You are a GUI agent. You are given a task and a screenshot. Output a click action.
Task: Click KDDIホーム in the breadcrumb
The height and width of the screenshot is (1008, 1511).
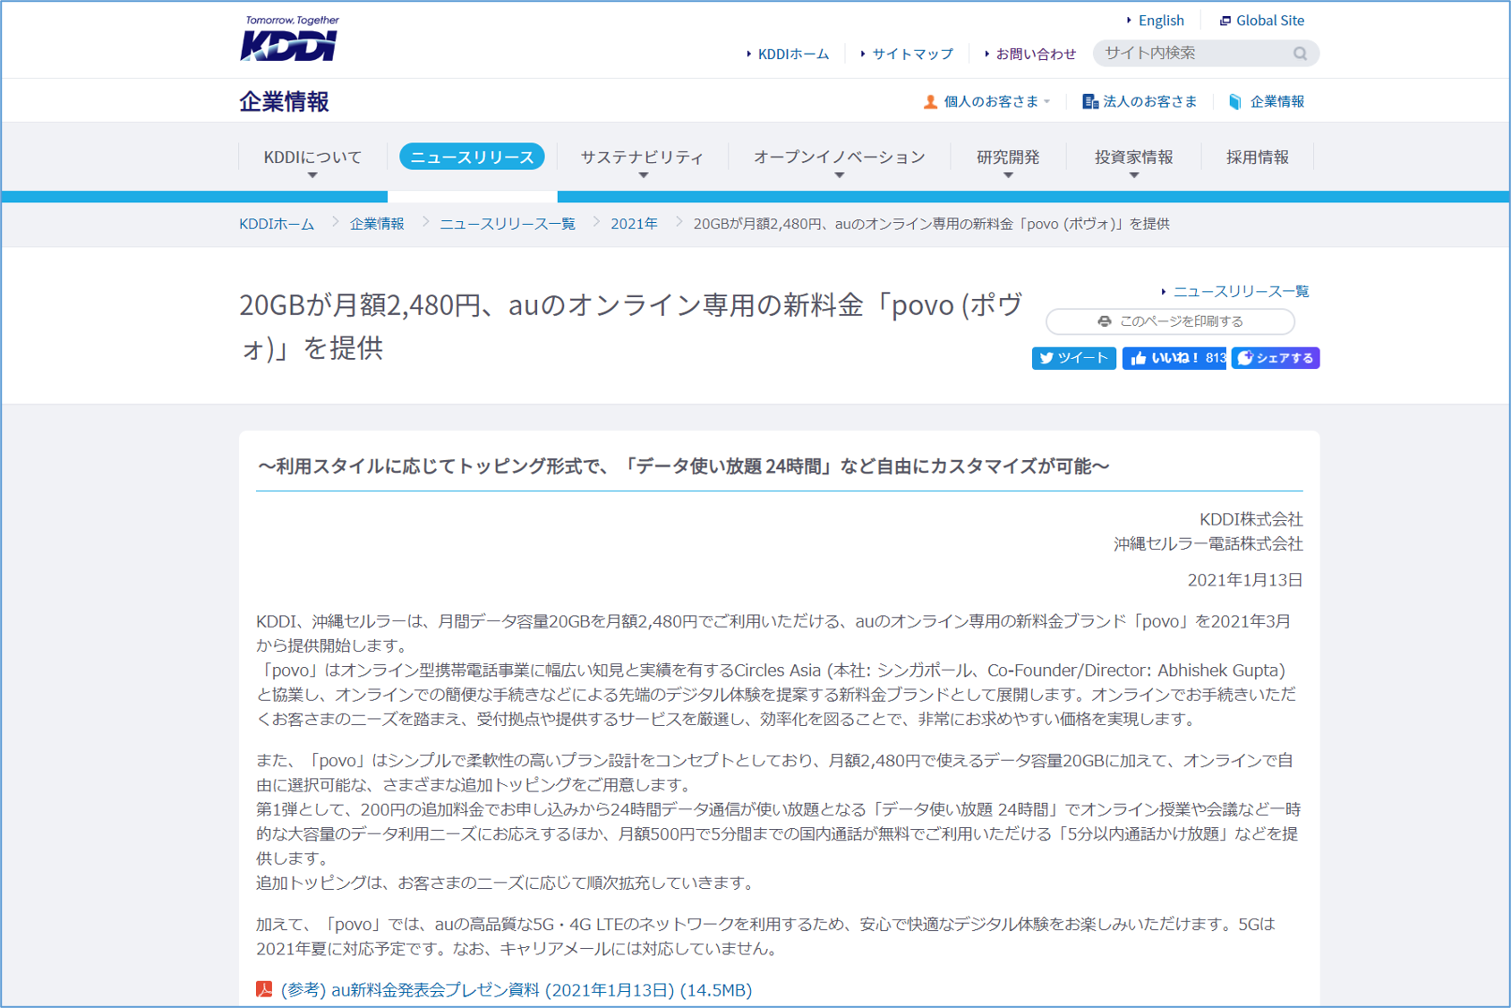277,224
